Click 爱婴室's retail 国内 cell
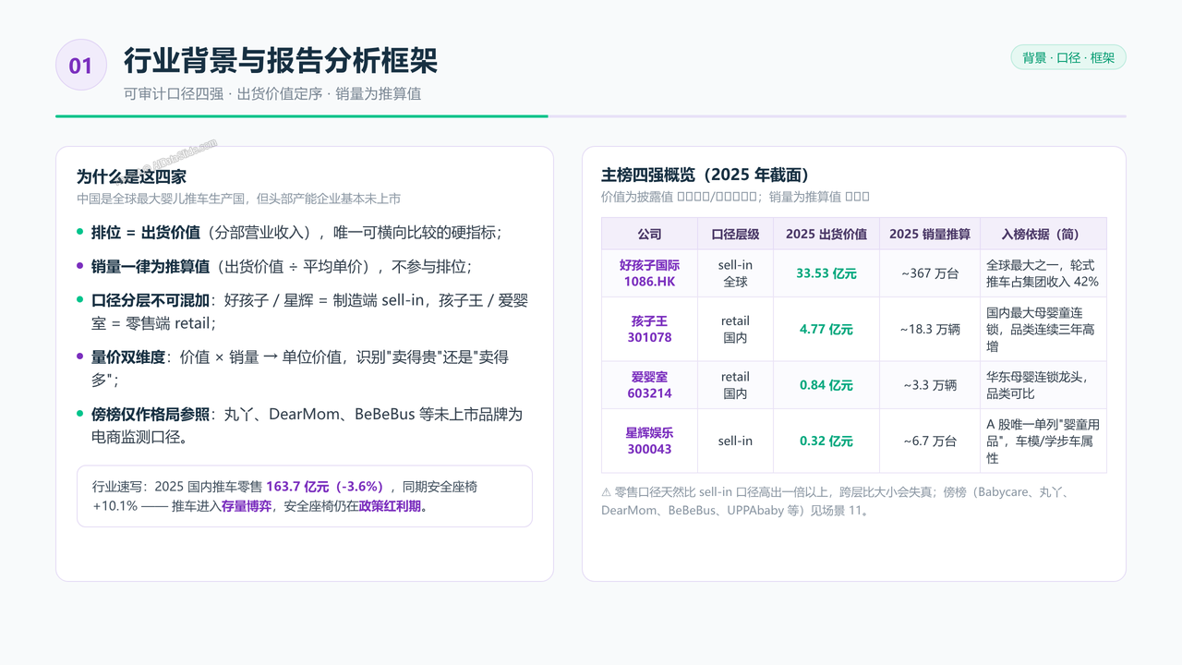The image size is (1182, 665). click(735, 385)
